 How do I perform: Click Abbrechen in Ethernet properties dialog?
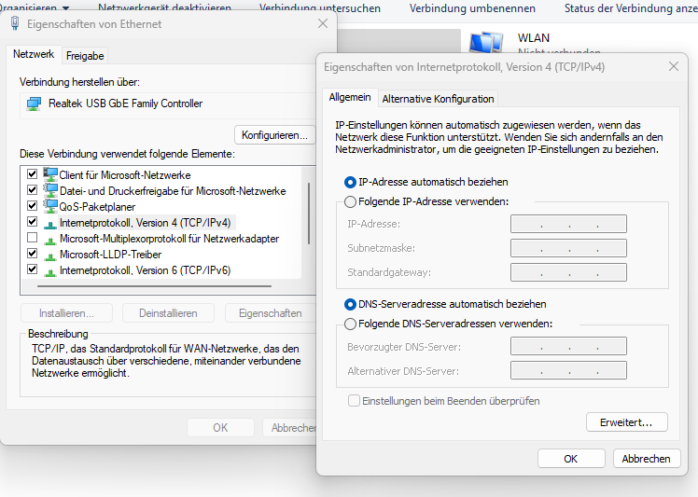(289, 428)
